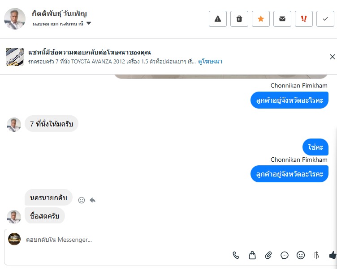Click the phone call icon
This screenshot has height=269, width=337.
[x=236, y=255]
